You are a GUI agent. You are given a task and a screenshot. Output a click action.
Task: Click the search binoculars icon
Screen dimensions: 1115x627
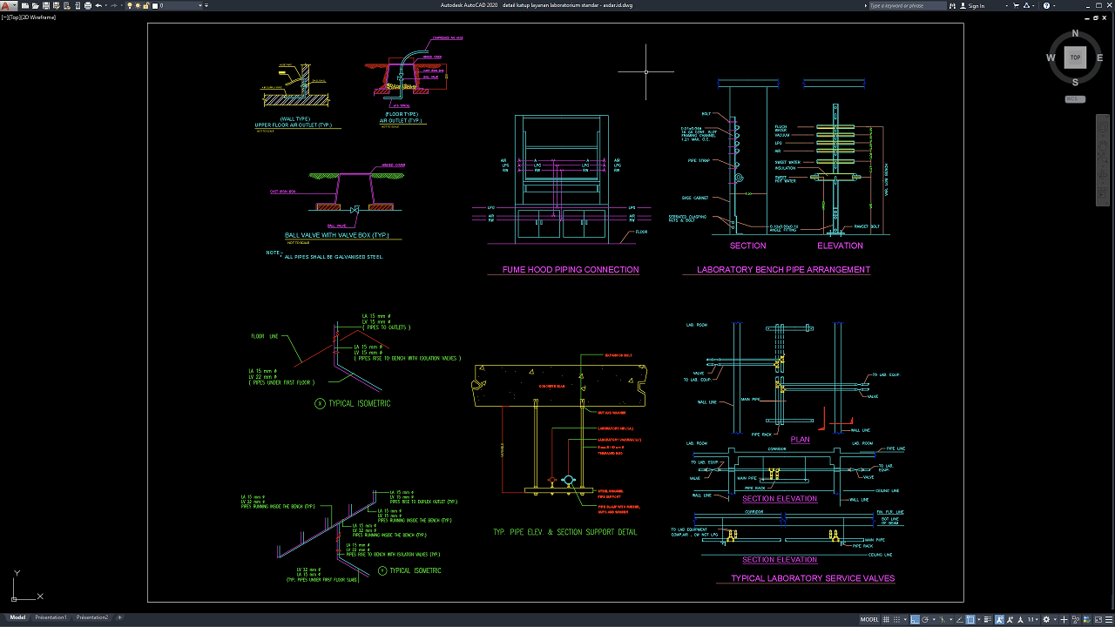coord(952,5)
